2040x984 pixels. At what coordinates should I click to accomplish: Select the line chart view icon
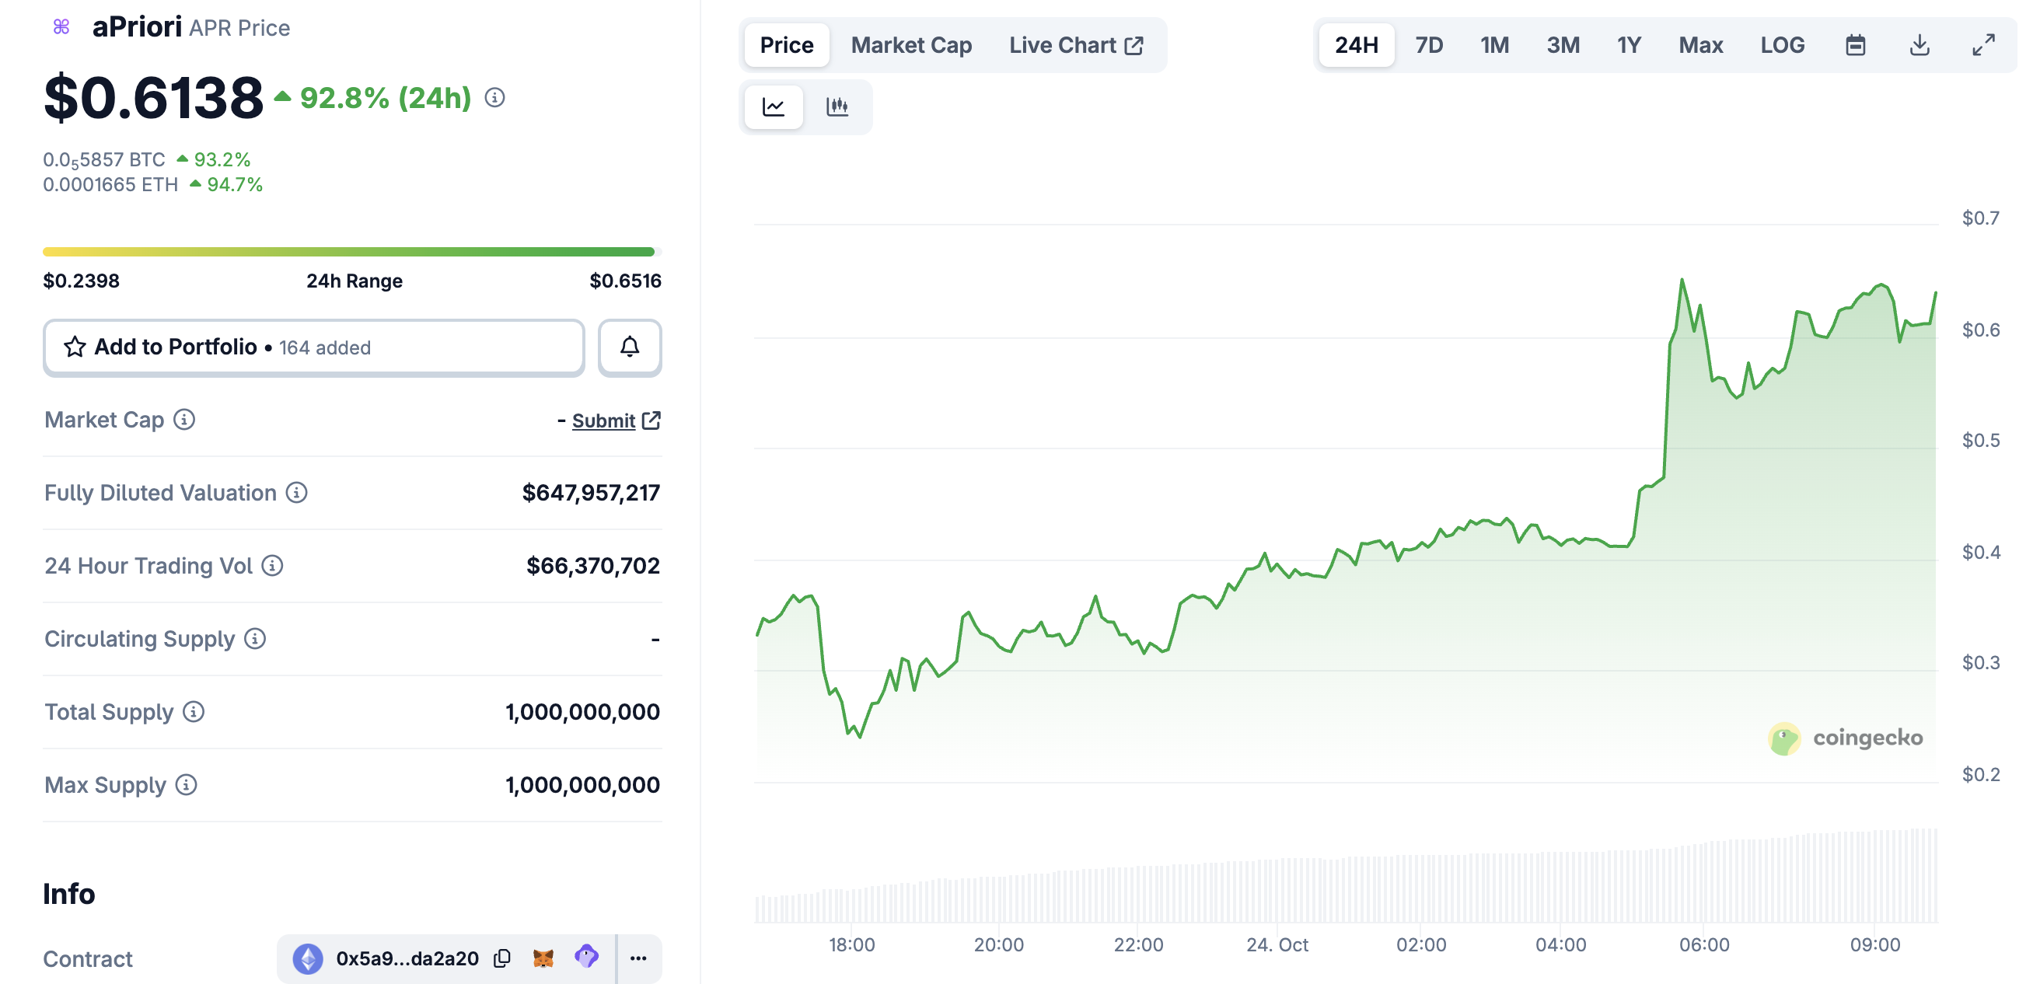(x=774, y=106)
